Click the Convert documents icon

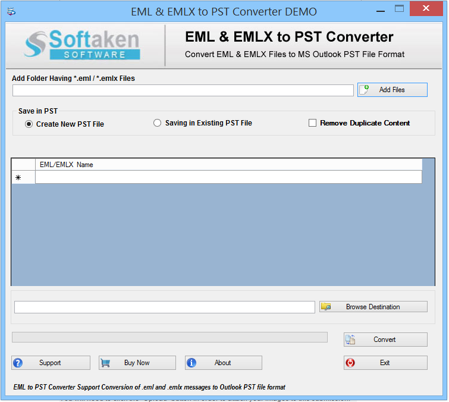tap(350, 340)
